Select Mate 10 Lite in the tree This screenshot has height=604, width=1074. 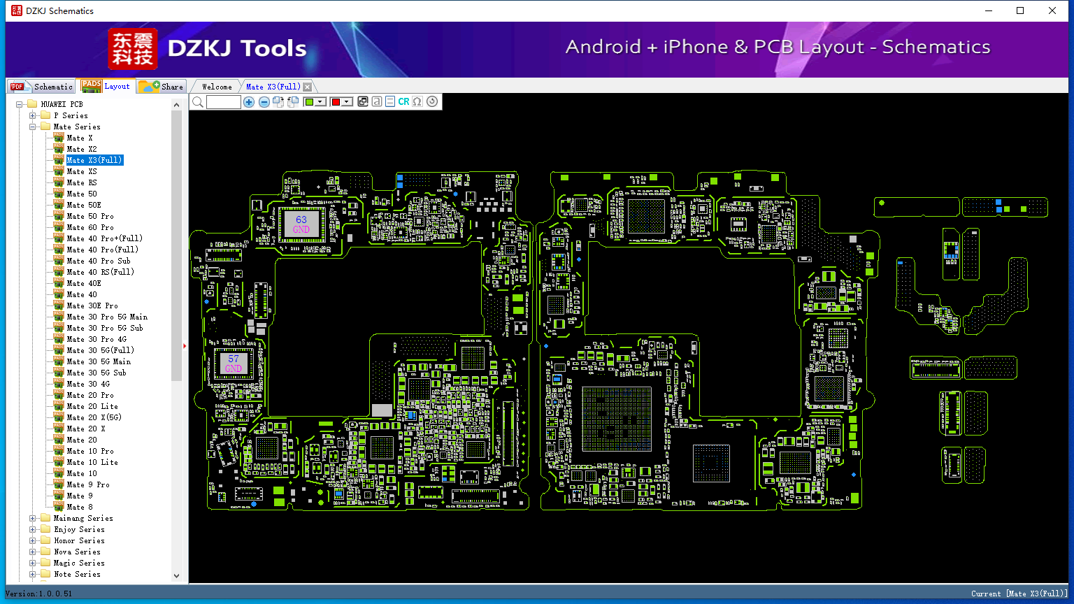coord(92,462)
